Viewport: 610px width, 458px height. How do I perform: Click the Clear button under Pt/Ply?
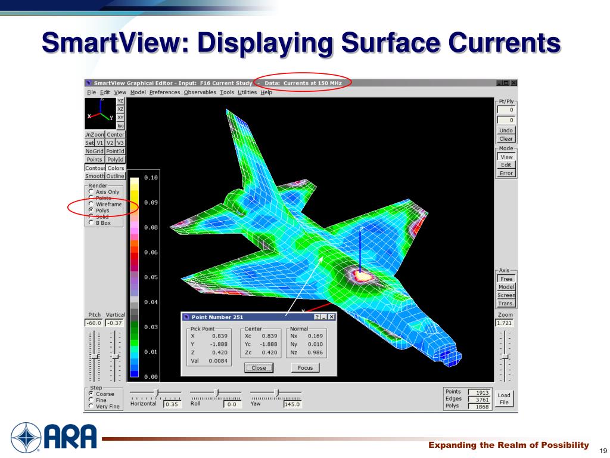(x=506, y=138)
